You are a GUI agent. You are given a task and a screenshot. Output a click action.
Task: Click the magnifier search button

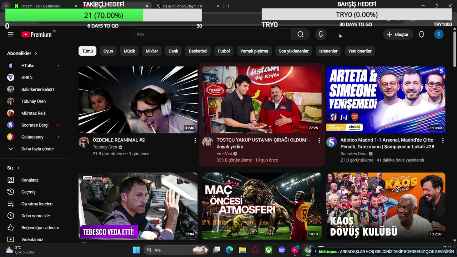coord(301,34)
